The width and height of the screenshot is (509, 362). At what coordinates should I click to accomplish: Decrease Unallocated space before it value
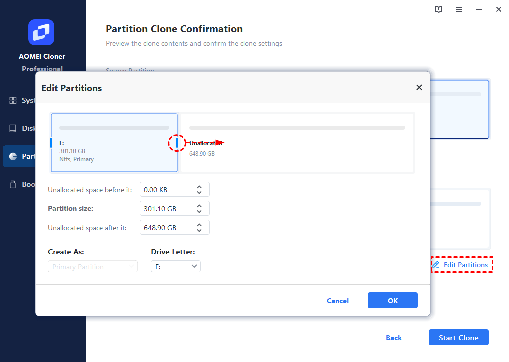coord(199,192)
